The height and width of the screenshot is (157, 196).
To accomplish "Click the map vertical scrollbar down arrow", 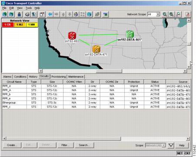I will pos(189,67).
